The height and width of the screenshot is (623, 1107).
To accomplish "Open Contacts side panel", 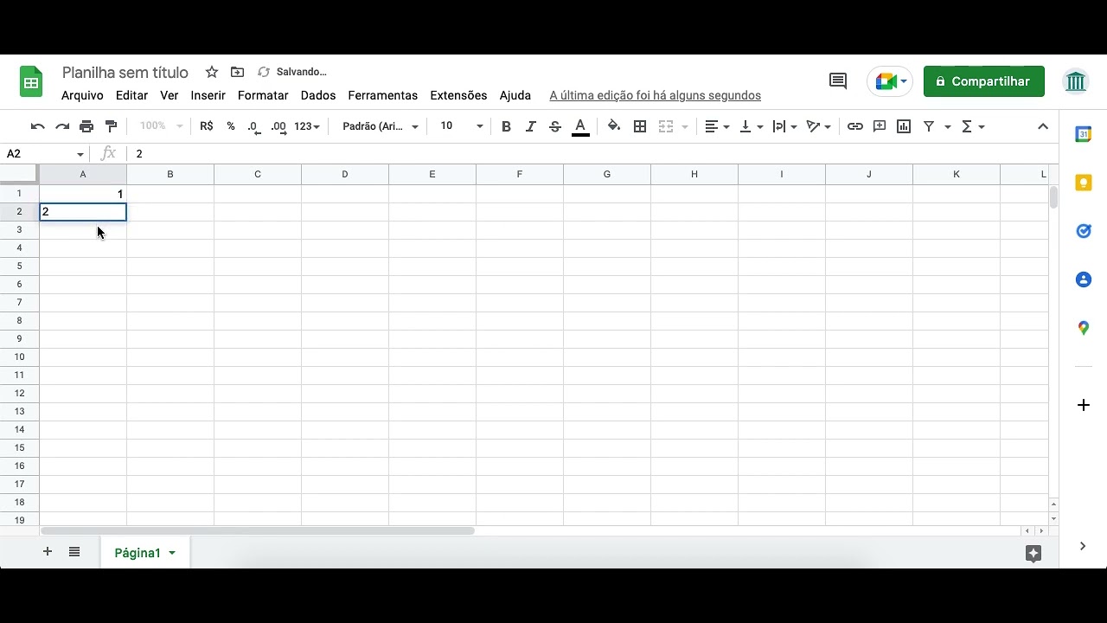I will tap(1084, 279).
